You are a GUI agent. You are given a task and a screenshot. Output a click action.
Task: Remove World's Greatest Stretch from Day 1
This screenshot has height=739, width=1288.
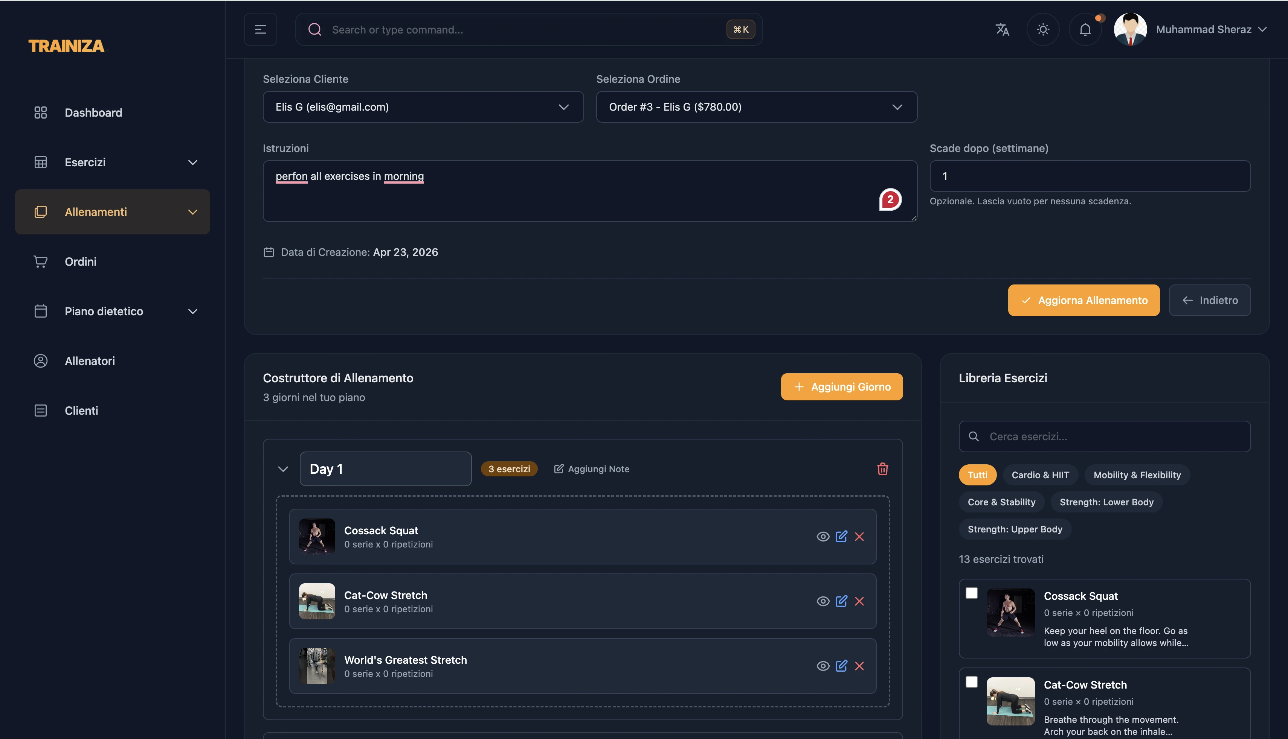pos(859,666)
